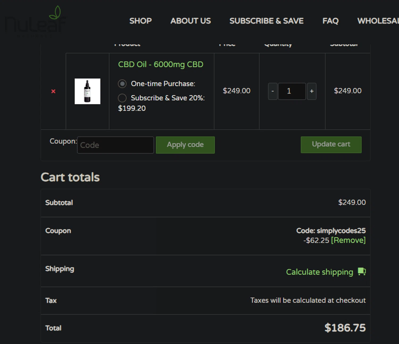This screenshot has width=399, height=344.
Task: Open the WHOLESALE menu item
Action: click(x=378, y=21)
